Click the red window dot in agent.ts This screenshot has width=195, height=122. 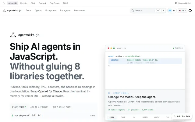[x=108, y=48]
